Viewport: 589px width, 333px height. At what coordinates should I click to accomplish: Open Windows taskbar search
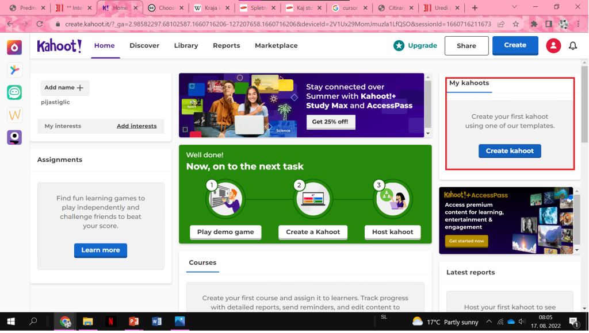coord(33,322)
